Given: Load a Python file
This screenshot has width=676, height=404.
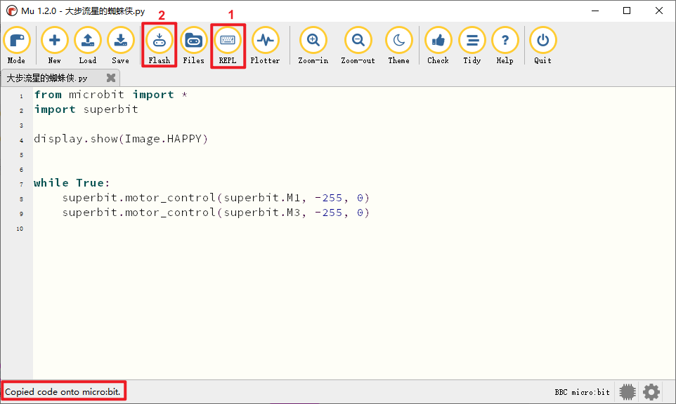Looking at the screenshot, I should point(88,46).
